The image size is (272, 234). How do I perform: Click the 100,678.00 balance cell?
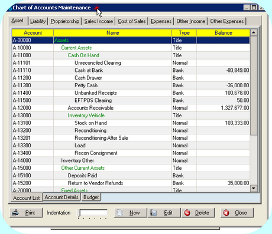pos(237,93)
